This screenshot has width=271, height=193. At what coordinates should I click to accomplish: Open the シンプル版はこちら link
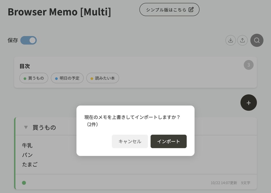169,10
